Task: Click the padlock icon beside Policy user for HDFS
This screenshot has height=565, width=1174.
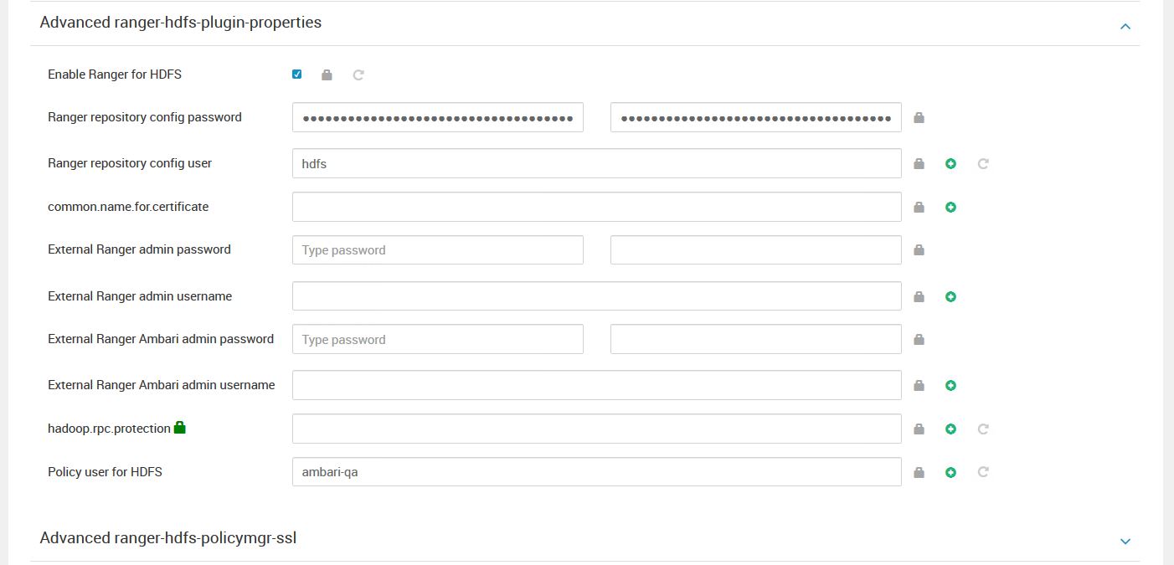Action: pyautogui.click(x=919, y=471)
